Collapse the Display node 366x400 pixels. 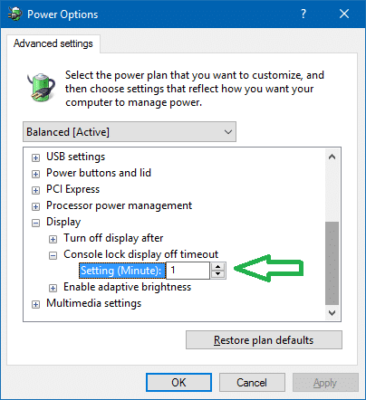(x=35, y=223)
